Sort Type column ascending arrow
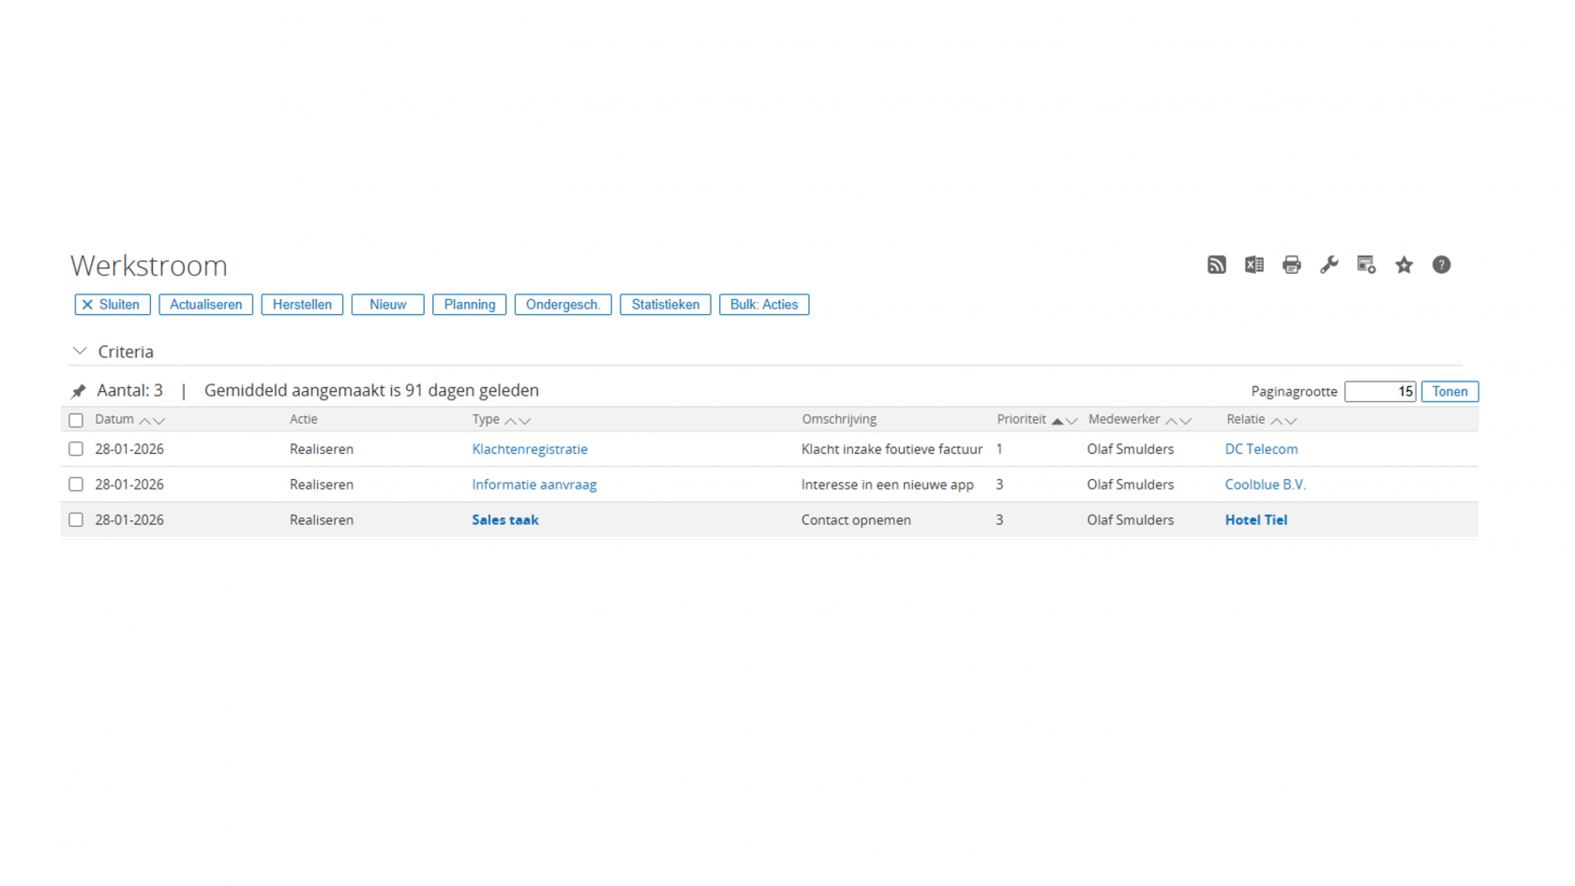 tap(510, 421)
